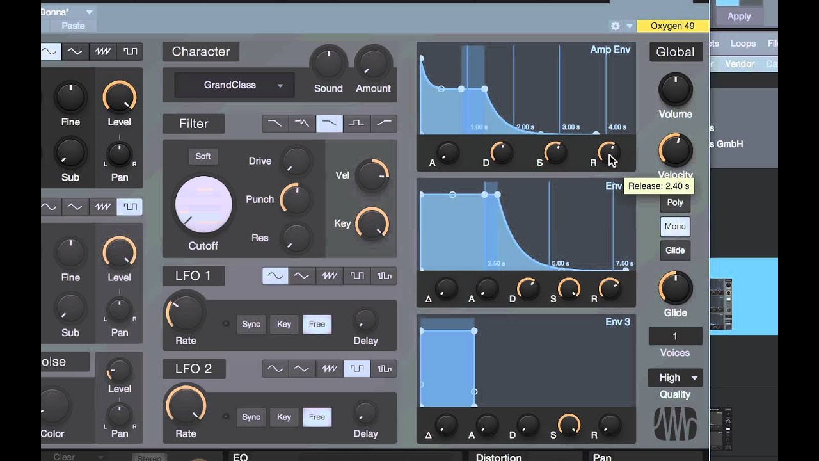This screenshot has width=819, height=461.
Task: Select the sawtooth waveform for LFO 2
Action: tap(330, 369)
